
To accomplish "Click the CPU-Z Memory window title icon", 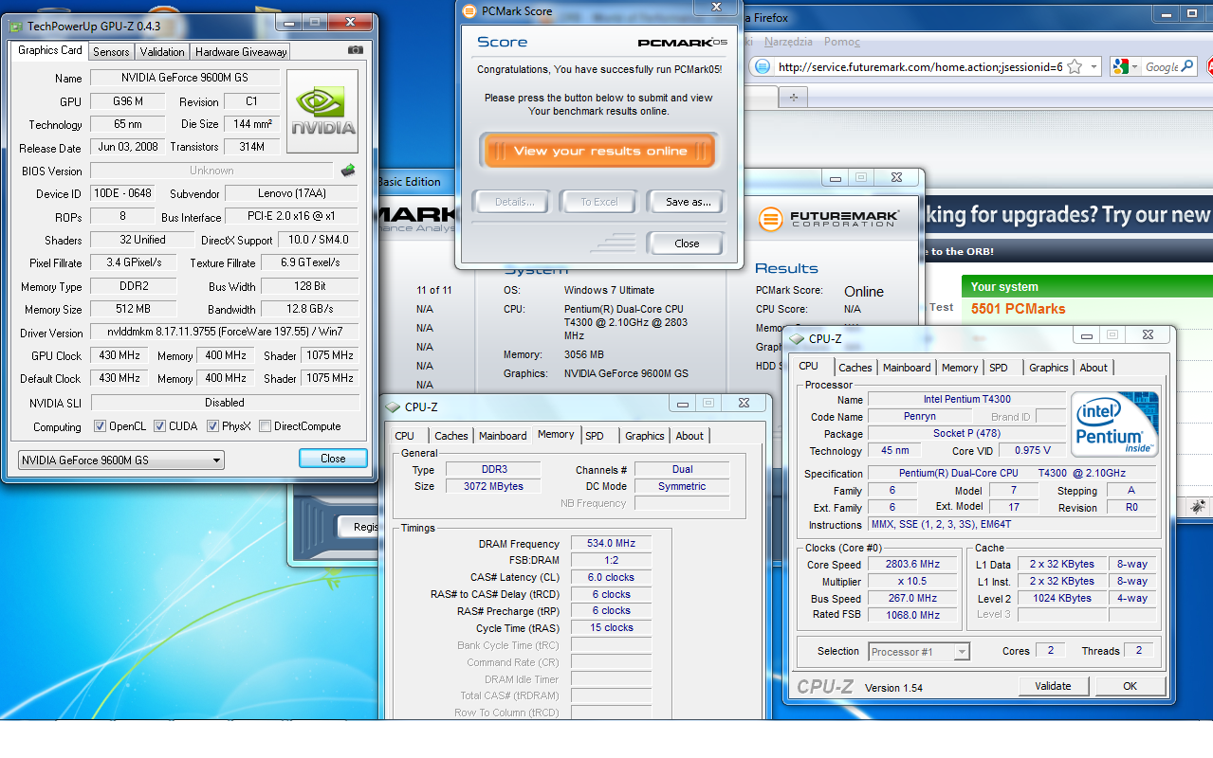I will 394,406.
